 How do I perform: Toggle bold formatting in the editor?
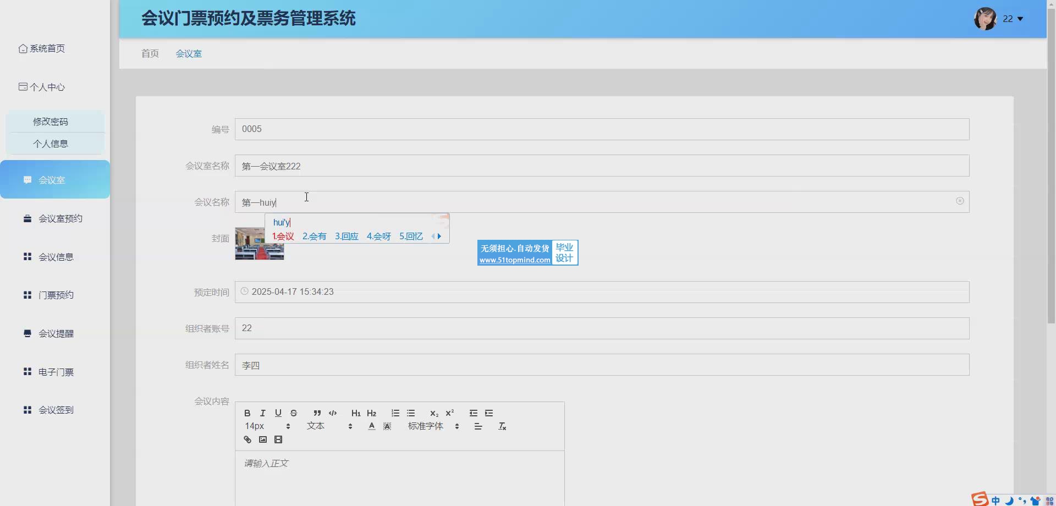pos(248,413)
